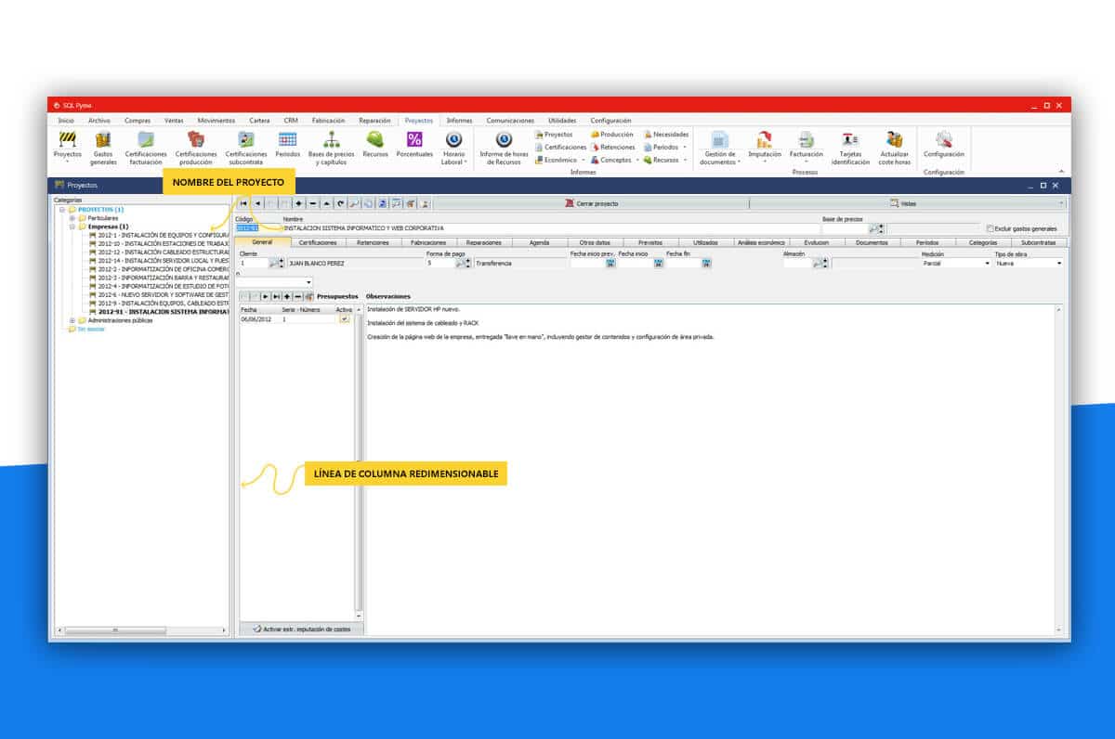Image resolution: width=1115 pixels, height=739 pixels.
Task: Click the Cerrar proyecto button
Action: click(x=591, y=203)
